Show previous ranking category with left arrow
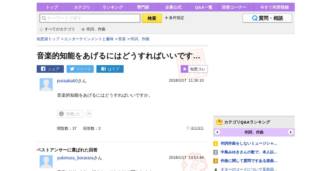The height and width of the screenshot is (171, 326). click(x=217, y=132)
